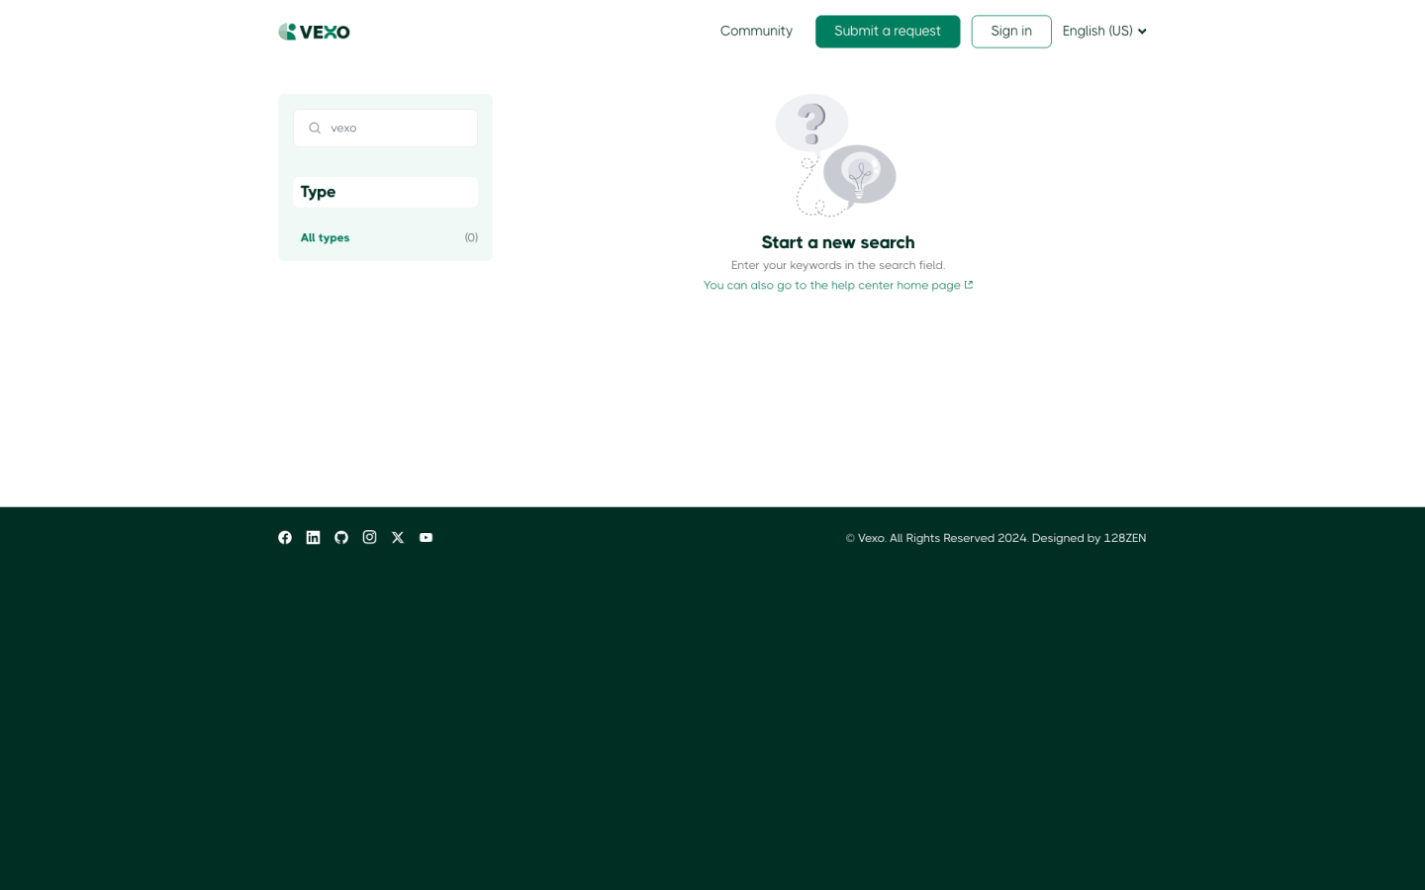
Task: Go to the Instagram footer icon
Action: click(369, 538)
